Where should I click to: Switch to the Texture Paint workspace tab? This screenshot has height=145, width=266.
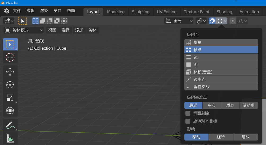coord(197,12)
